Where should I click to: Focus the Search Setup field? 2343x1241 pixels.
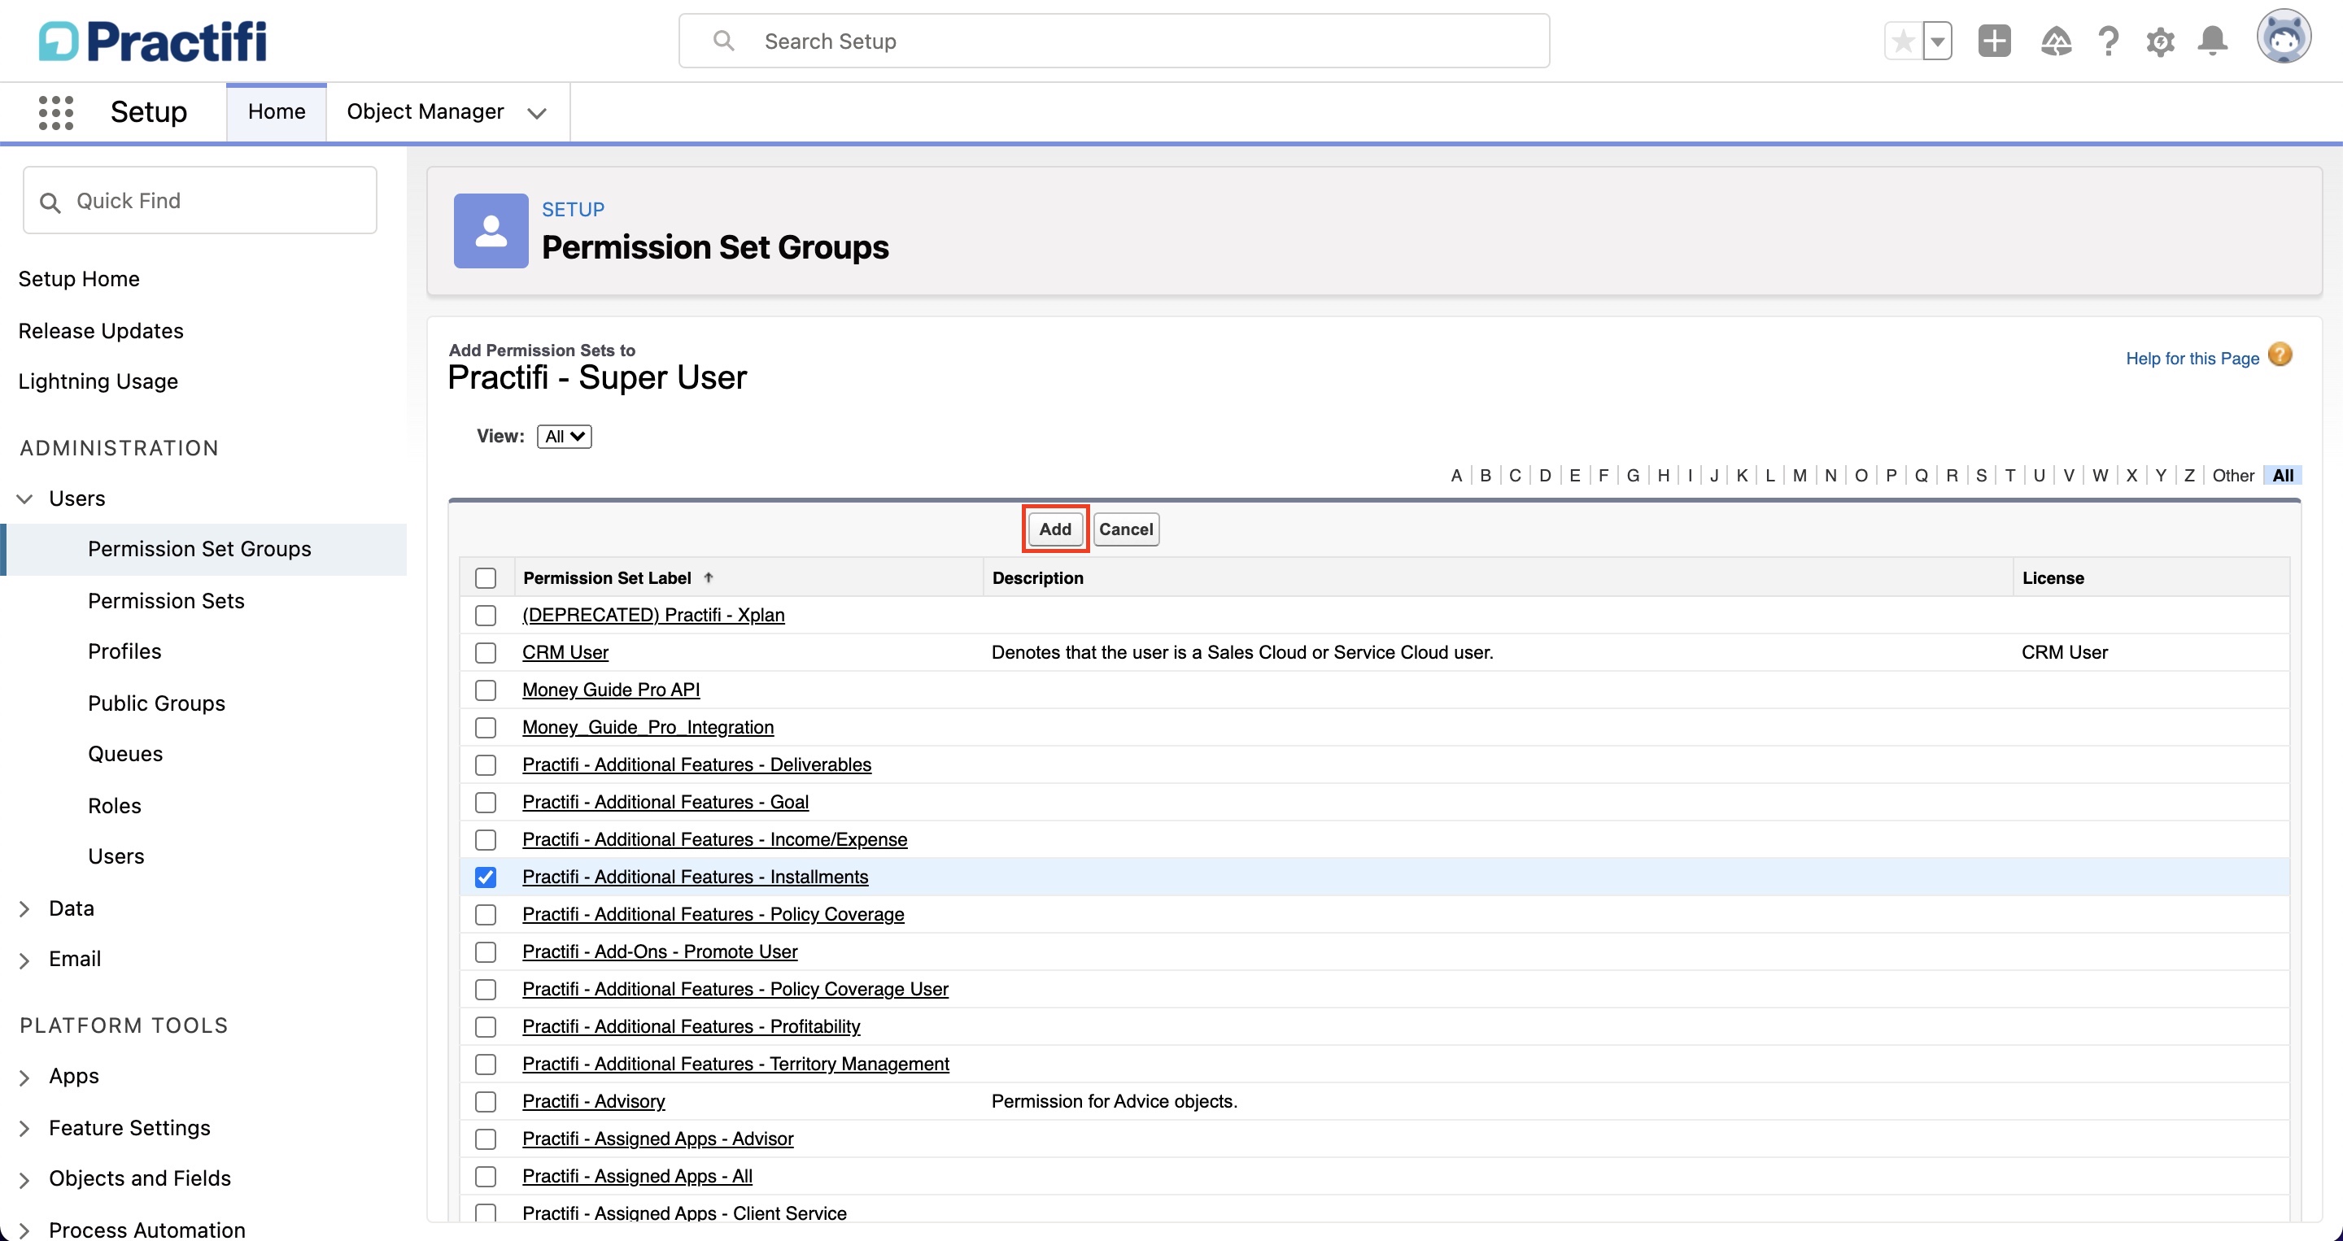(1115, 41)
